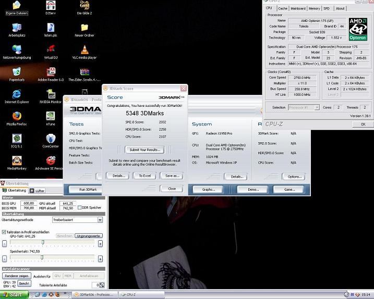
Task: Select the MediaMonkey desktop icon
Action: pyautogui.click(x=17, y=163)
